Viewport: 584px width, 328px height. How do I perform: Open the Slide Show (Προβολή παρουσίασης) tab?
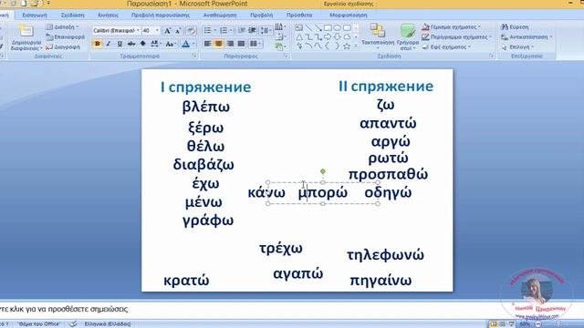(161, 15)
